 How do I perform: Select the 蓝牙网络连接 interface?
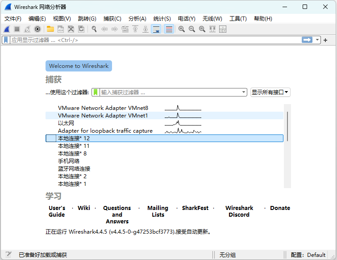[164, 169]
